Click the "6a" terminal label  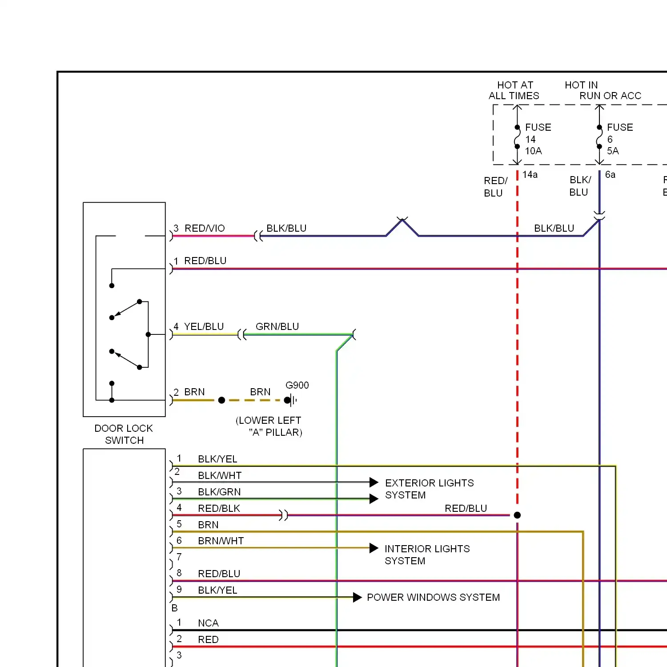(611, 175)
